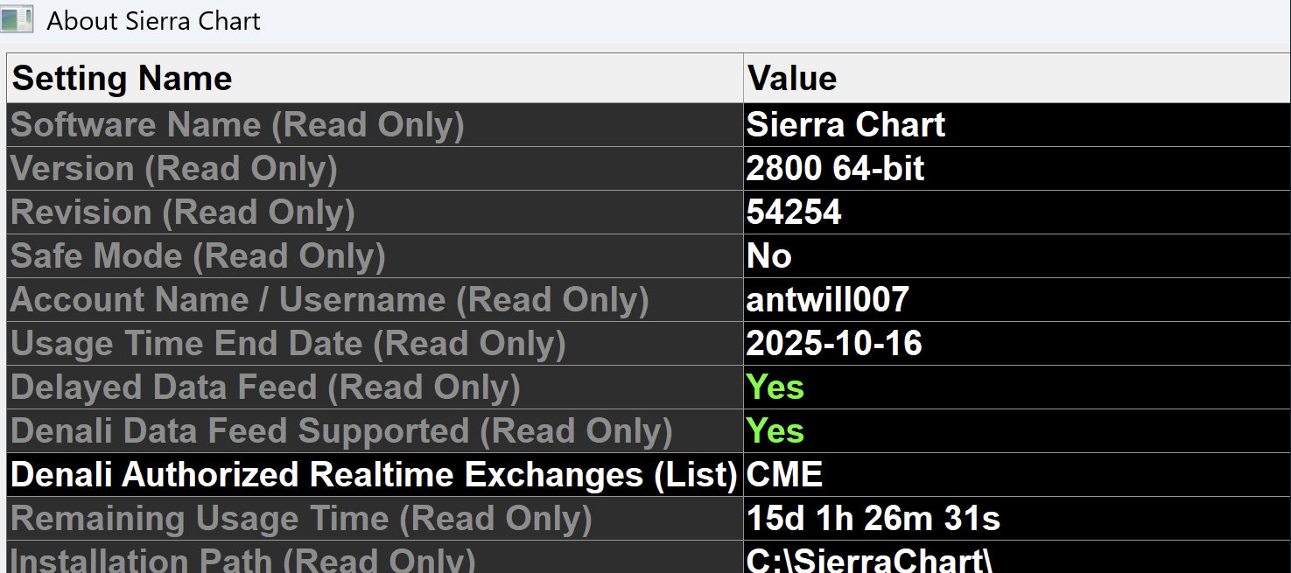This screenshot has width=1291, height=573.
Task: Click the Setting Name column header
Action: click(x=123, y=79)
